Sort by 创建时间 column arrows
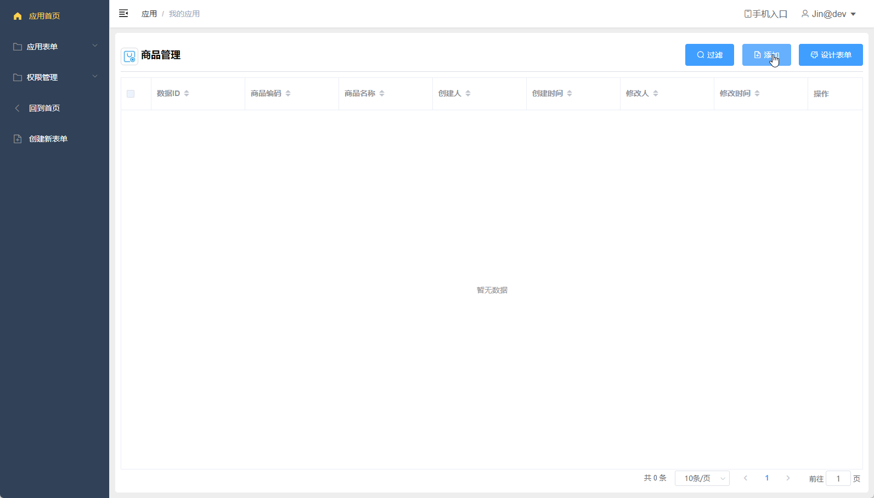 click(569, 93)
